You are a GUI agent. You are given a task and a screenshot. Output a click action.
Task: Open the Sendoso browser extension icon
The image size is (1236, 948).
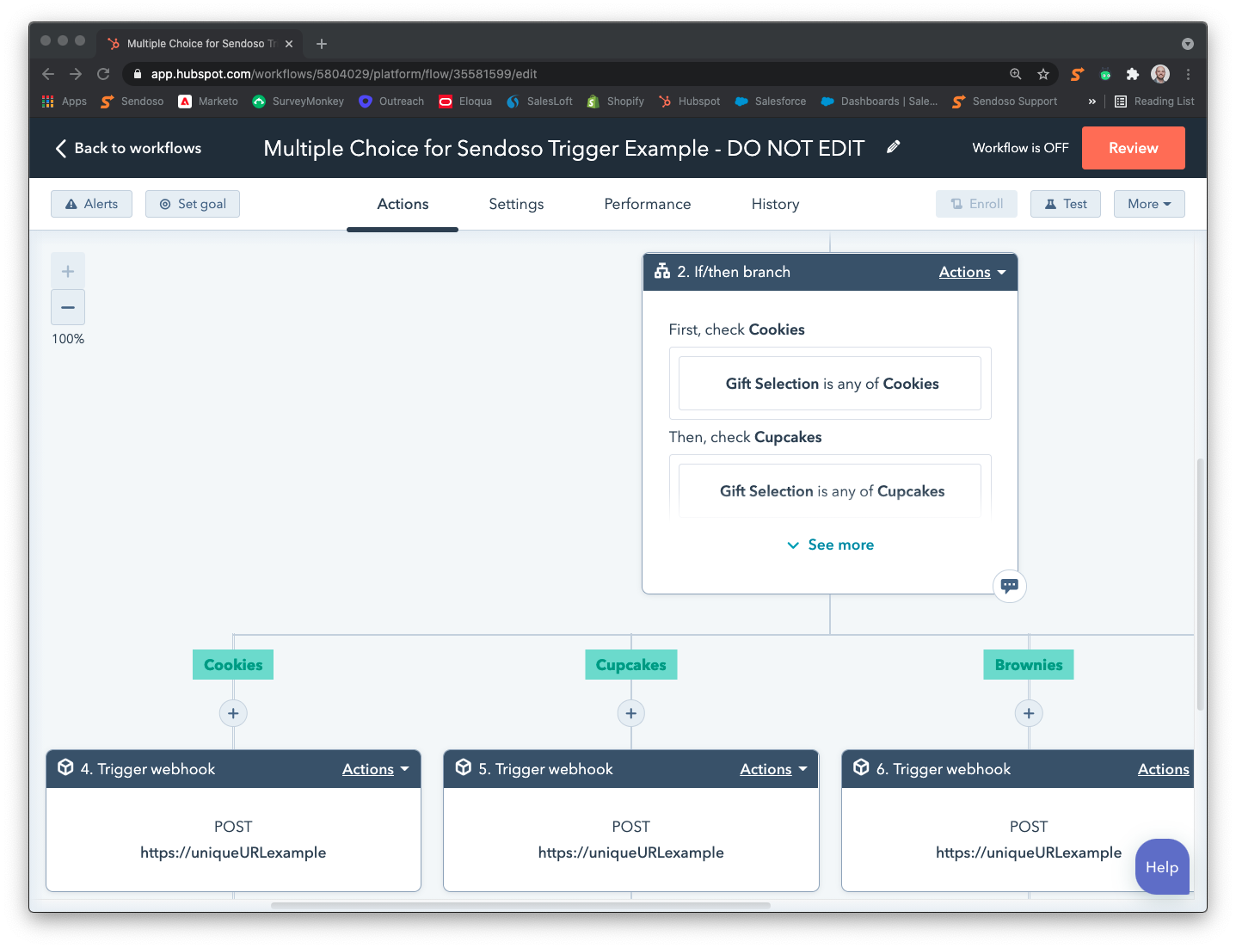click(1077, 74)
